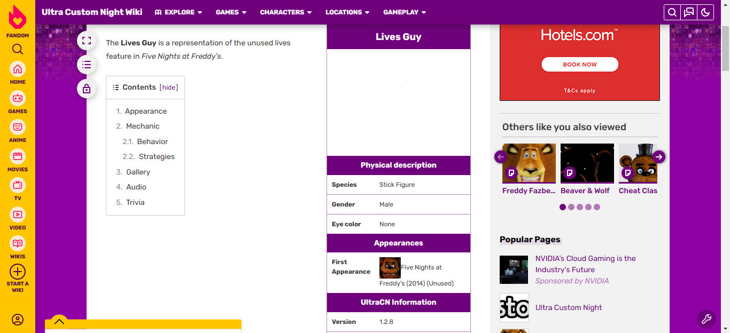This screenshot has height=333, width=730.
Task: Select the last carousel pagination dot
Action: [597, 207]
